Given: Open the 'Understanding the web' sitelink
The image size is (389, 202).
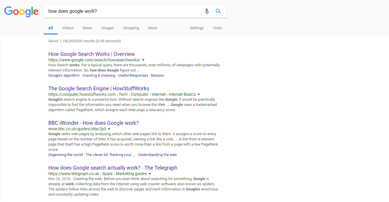Looking at the screenshot, I should [x=157, y=155].
